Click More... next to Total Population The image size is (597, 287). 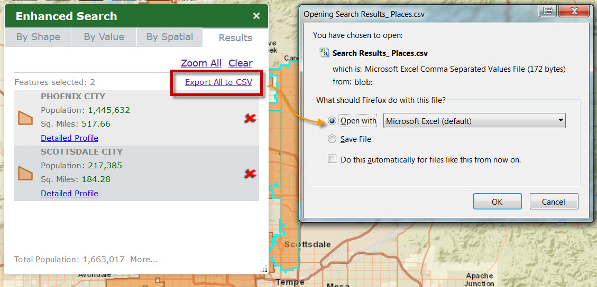click(x=144, y=260)
